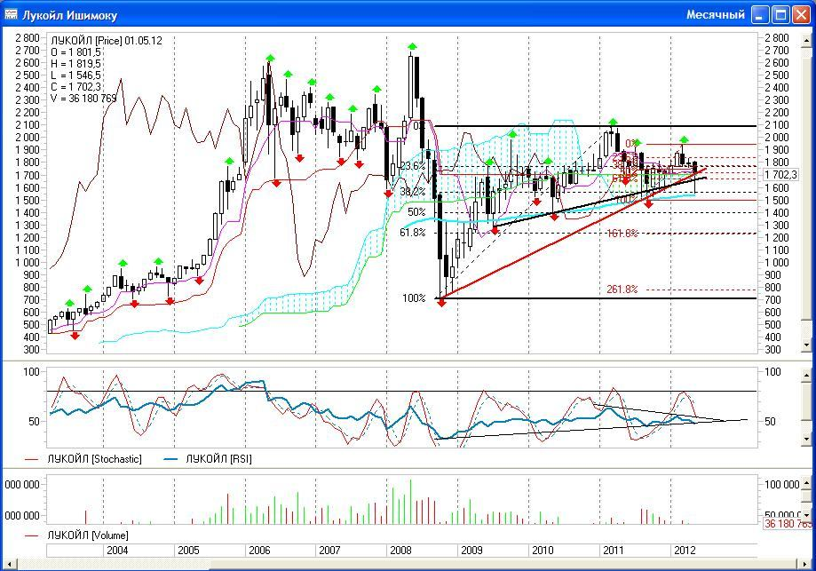Maximize the Лукойл Ишимоку chart window

(780, 15)
